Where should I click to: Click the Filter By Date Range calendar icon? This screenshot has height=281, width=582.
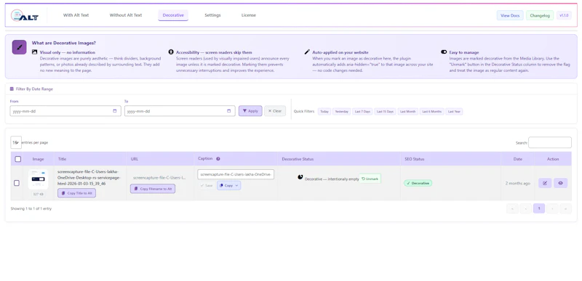point(12,89)
